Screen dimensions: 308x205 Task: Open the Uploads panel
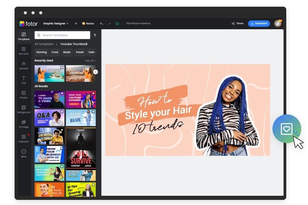(x=24, y=65)
